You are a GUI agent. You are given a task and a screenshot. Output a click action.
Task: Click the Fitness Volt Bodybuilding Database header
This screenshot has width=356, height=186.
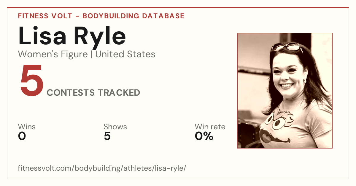(101, 16)
